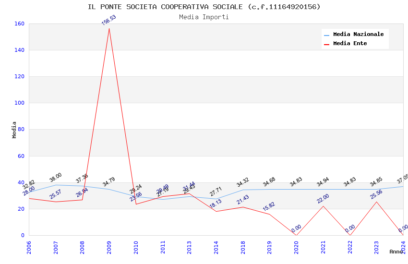This screenshot has height=264, width=408.
Task: Click the 120 y-axis tick label
Action: pyautogui.click(x=20, y=76)
